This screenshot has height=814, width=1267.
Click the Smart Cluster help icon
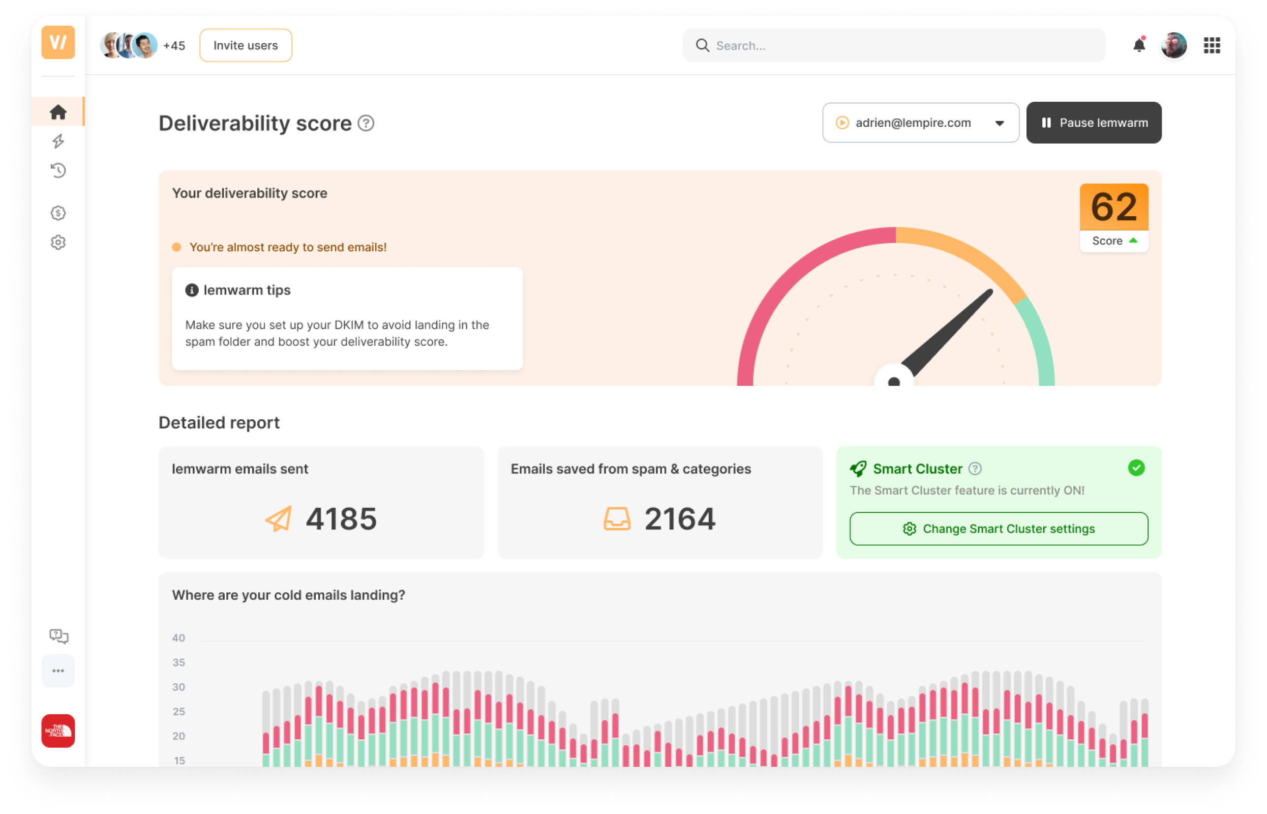(975, 469)
